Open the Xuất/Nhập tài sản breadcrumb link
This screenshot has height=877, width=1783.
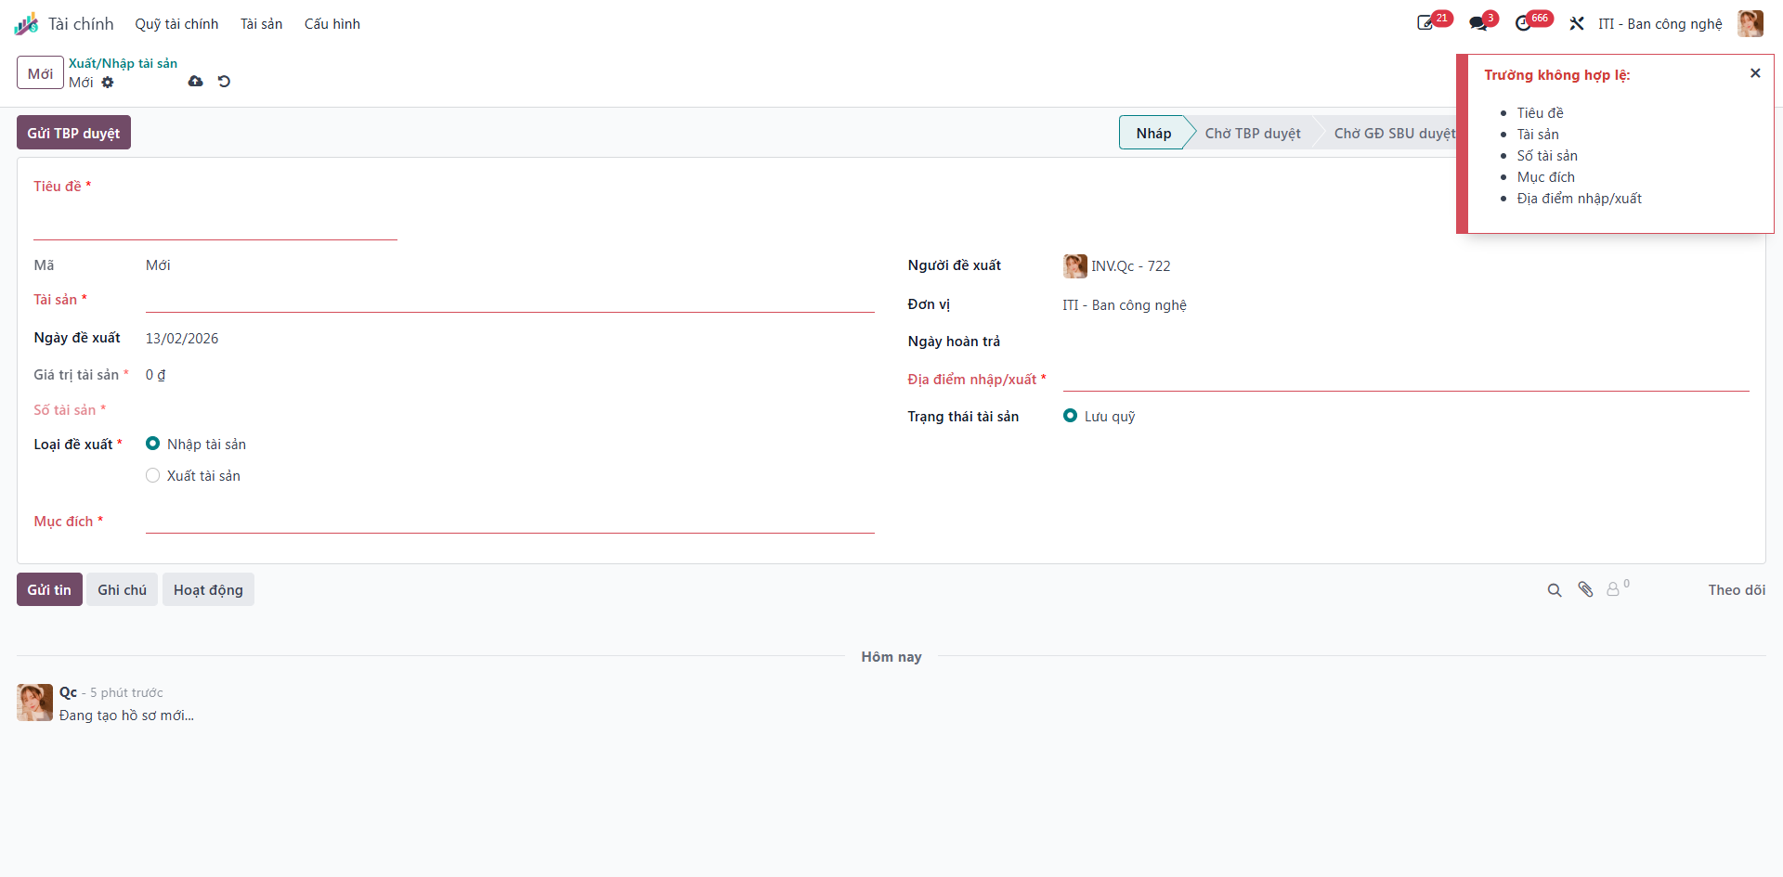(x=123, y=63)
